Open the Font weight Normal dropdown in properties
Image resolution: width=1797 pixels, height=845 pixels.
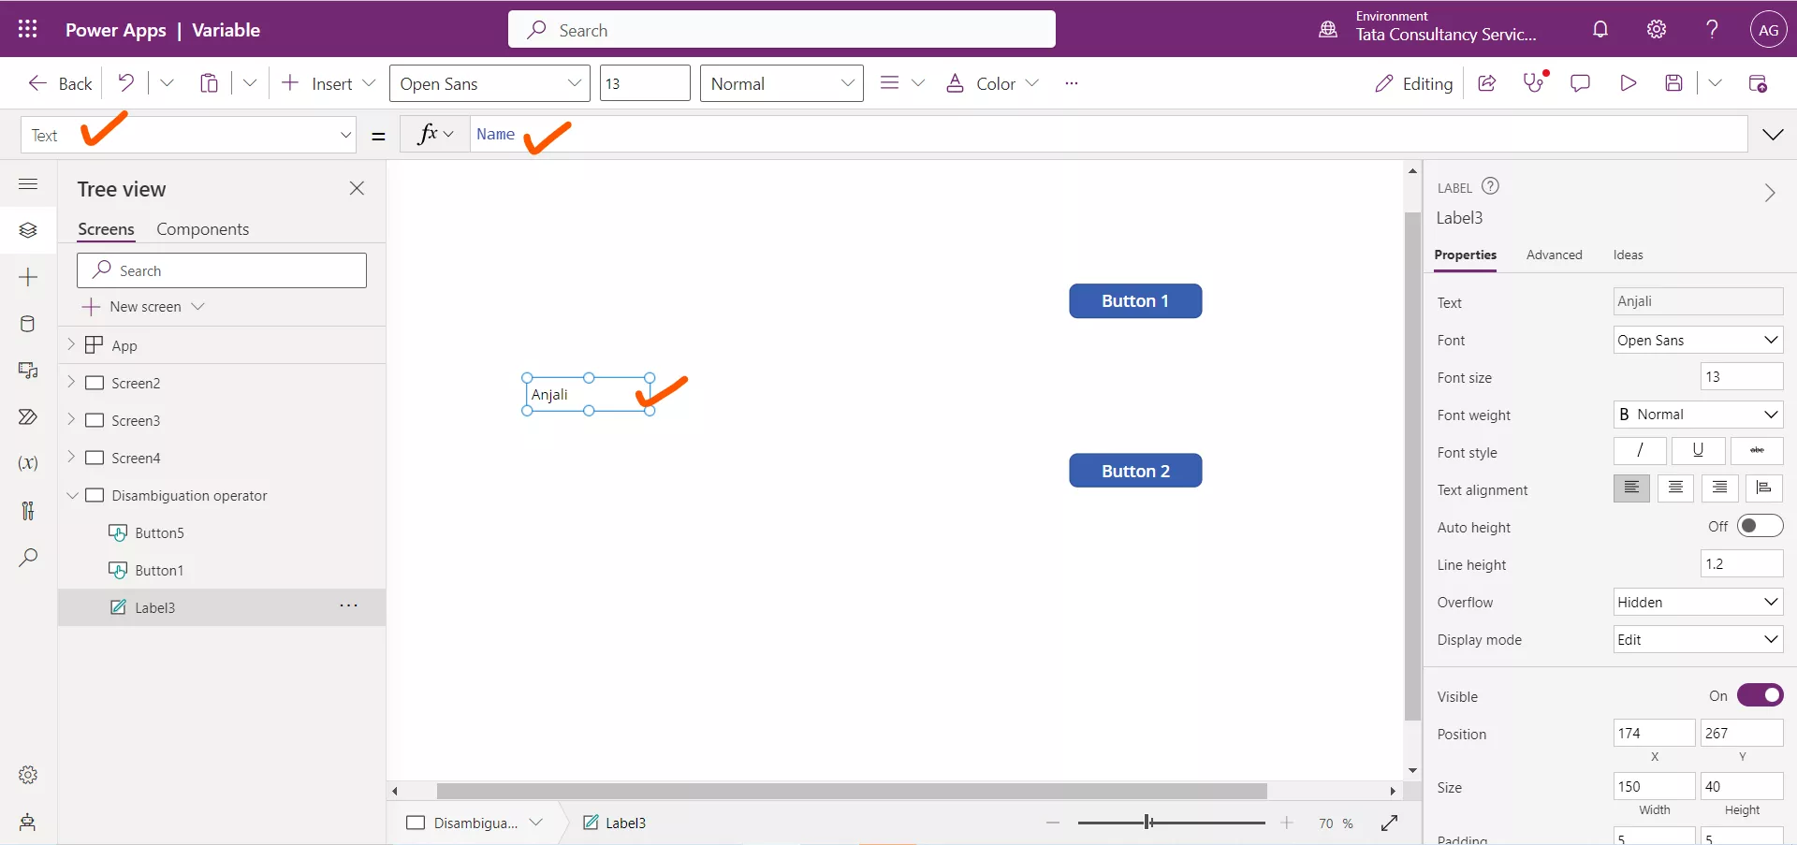[1698, 415]
